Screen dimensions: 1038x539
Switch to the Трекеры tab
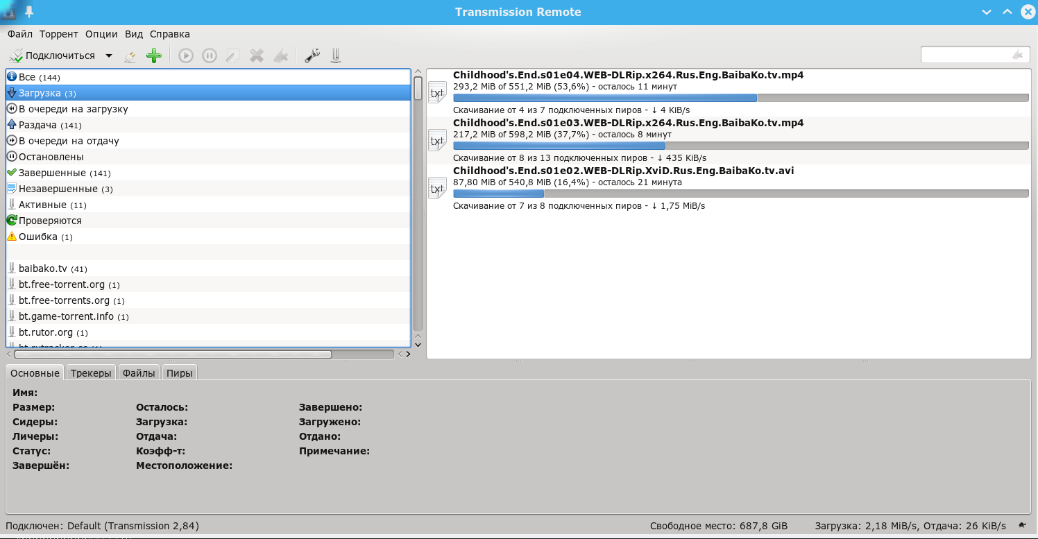click(91, 373)
